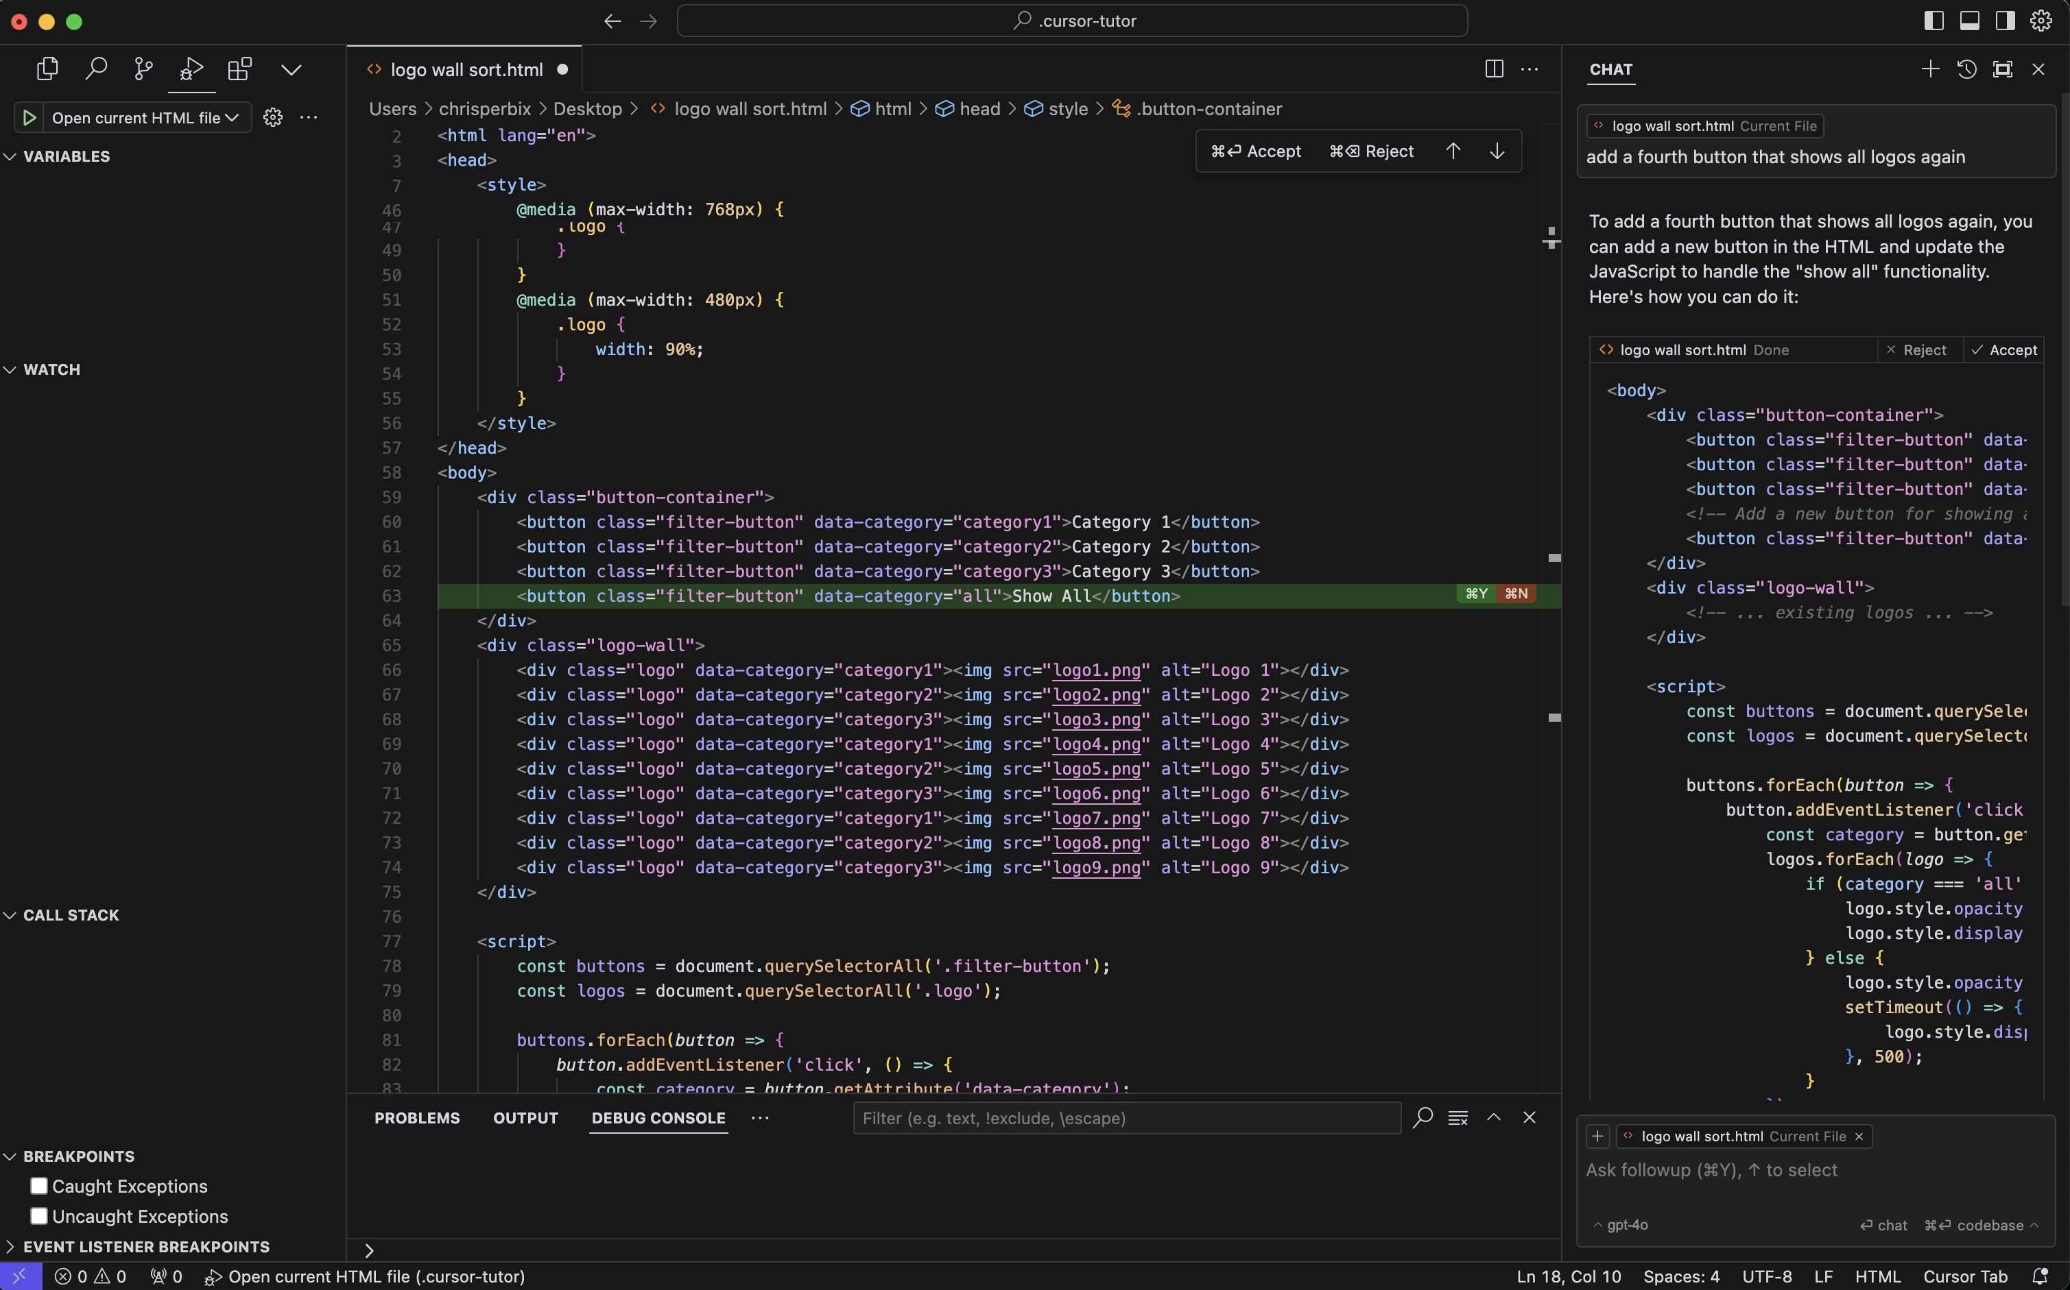
Task: Open the Extensions icon
Action: coord(240,69)
